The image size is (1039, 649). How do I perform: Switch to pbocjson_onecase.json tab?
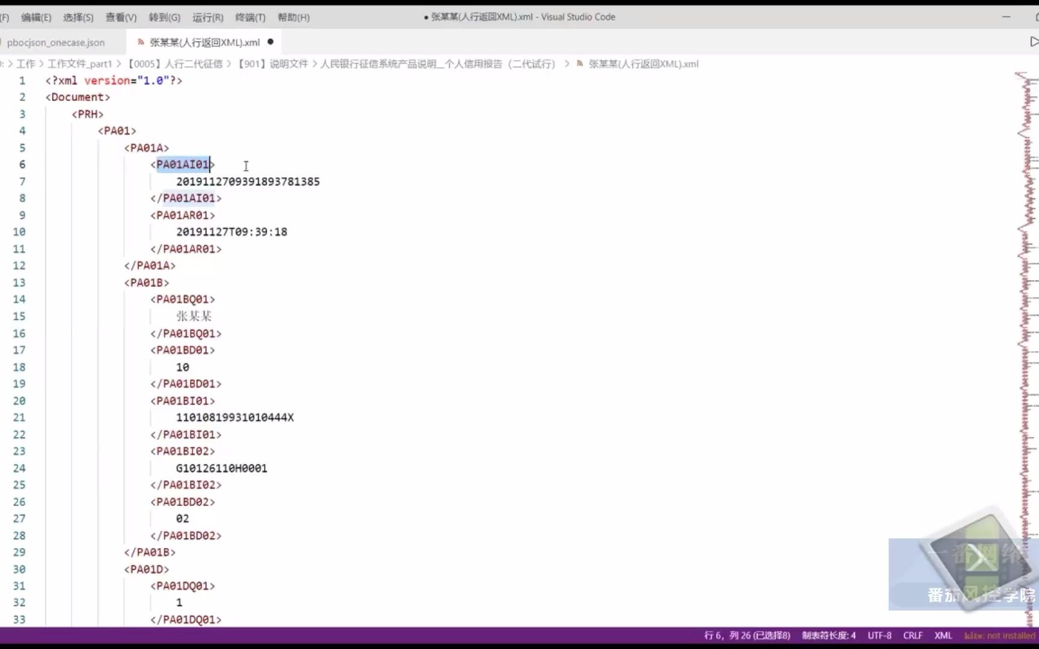[56, 42]
